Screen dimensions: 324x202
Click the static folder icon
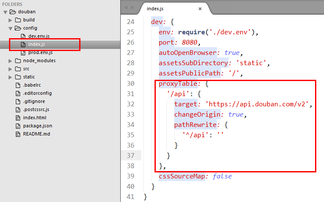18,77
